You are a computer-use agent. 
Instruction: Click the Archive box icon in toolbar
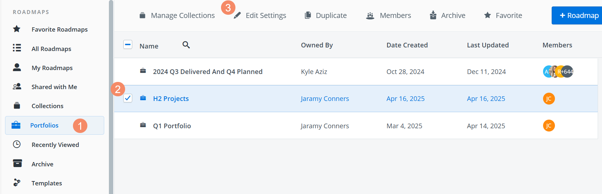pos(433,15)
